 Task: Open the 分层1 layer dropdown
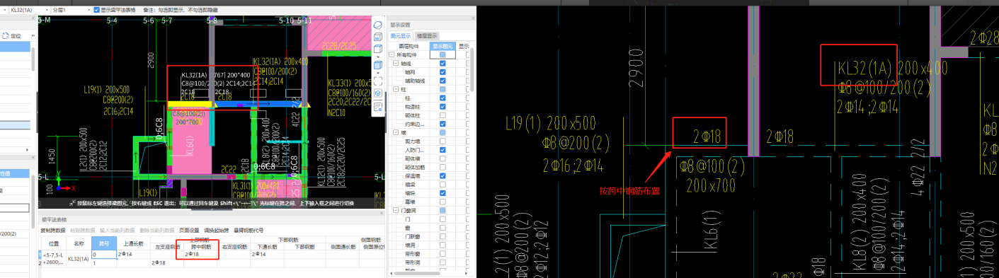[71, 10]
